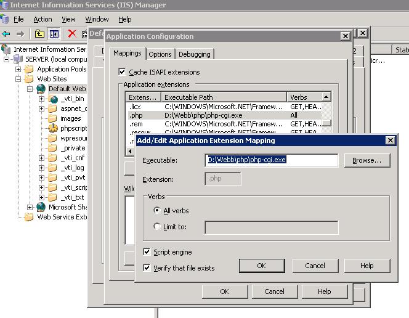This screenshot has width=409, height=318.
Task: Close the Add/Edit Application Extension Mapping dialog
Action: [x=391, y=141]
